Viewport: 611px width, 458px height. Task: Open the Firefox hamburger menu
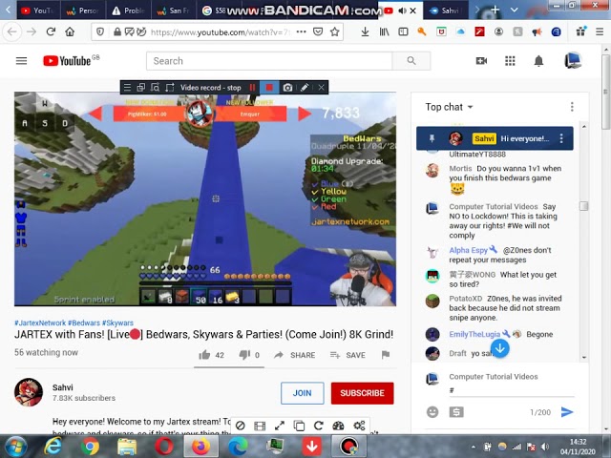click(x=600, y=31)
